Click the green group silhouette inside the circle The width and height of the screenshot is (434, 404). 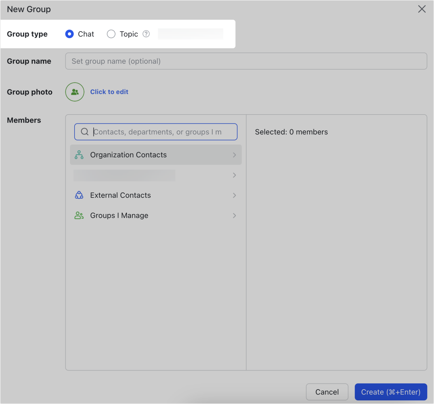[75, 92]
